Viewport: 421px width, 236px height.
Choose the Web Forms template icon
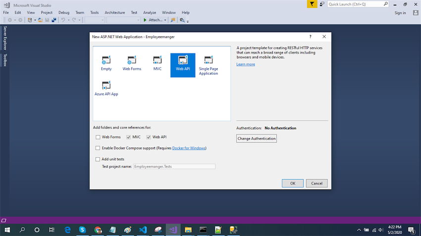132,64
